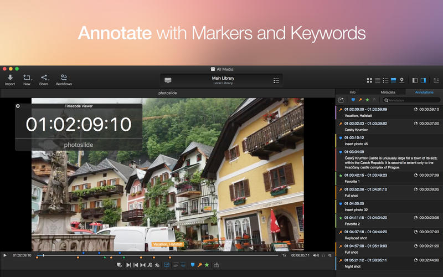Click the Import toolbar icon
The height and width of the screenshot is (277, 443).
pyautogui.click(x=9, y=80)
